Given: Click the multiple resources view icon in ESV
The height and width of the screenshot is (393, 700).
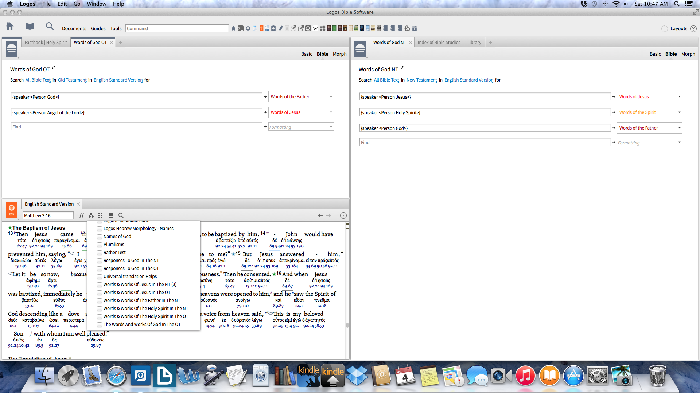Looking at the screenshot, I should tap(111, 215).
